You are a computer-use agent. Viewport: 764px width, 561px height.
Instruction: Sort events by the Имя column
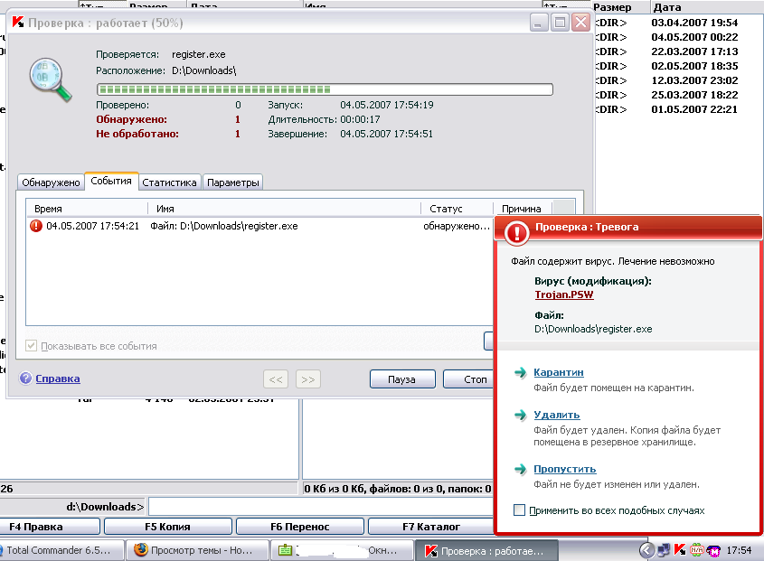coord(284,209)
